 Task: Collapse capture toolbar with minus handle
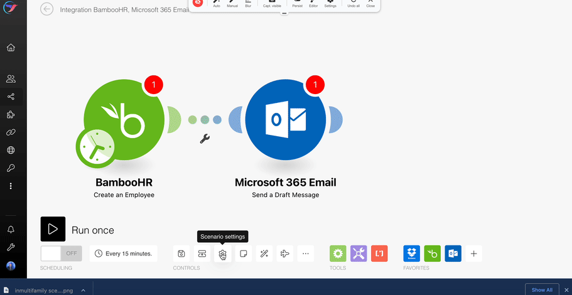pyautogui.click(x=284, y=13)
